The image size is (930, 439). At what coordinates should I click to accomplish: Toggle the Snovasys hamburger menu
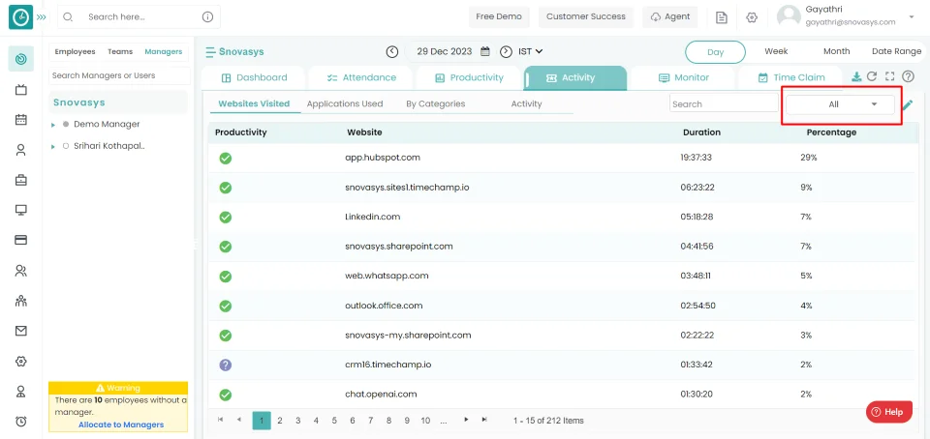(x=210, y=52)
